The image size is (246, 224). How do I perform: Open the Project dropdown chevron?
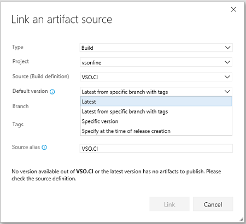[x=227, y=62]
